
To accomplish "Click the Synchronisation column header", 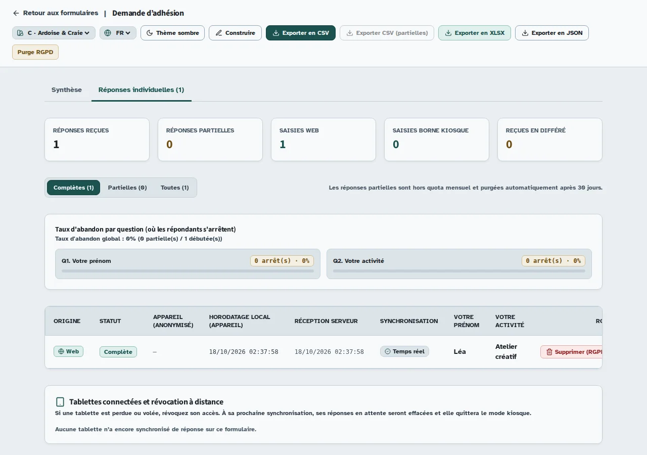I will coord(409,321).
